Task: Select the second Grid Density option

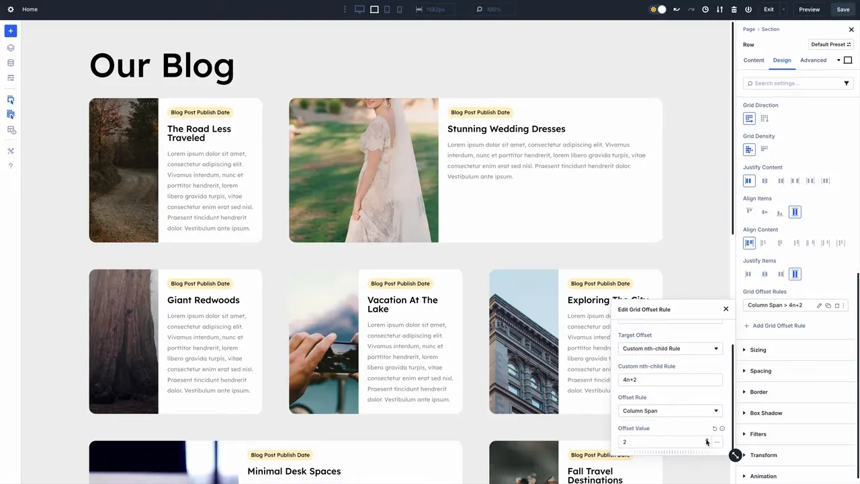Action: pos(765,149)
